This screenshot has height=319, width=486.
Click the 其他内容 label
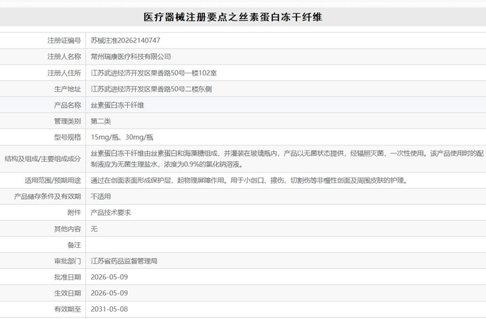[x=67, y=229]
